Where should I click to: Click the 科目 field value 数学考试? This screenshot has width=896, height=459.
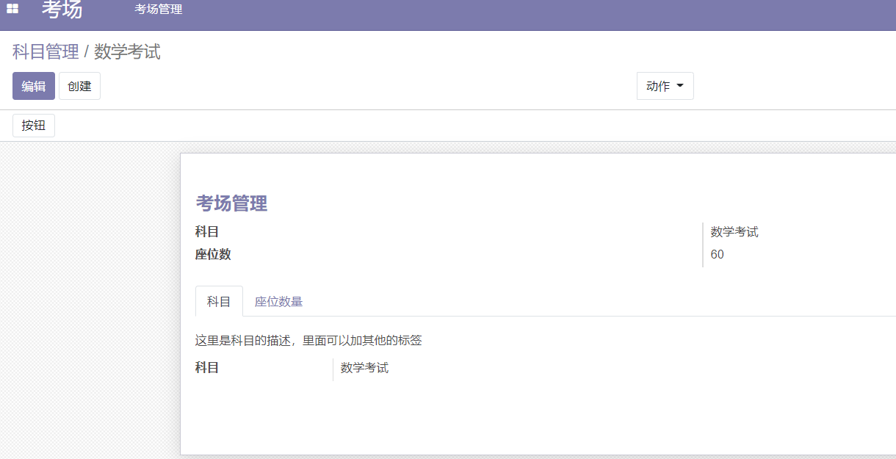click(734, 231)
